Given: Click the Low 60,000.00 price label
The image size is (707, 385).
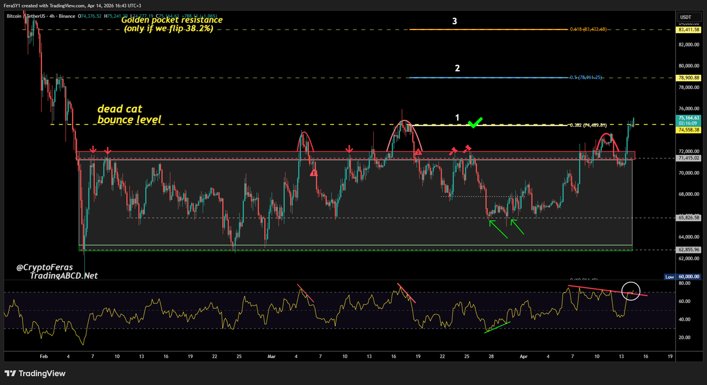Looking at the screenshot, I should pyautogui.click(x=683, y=277).
